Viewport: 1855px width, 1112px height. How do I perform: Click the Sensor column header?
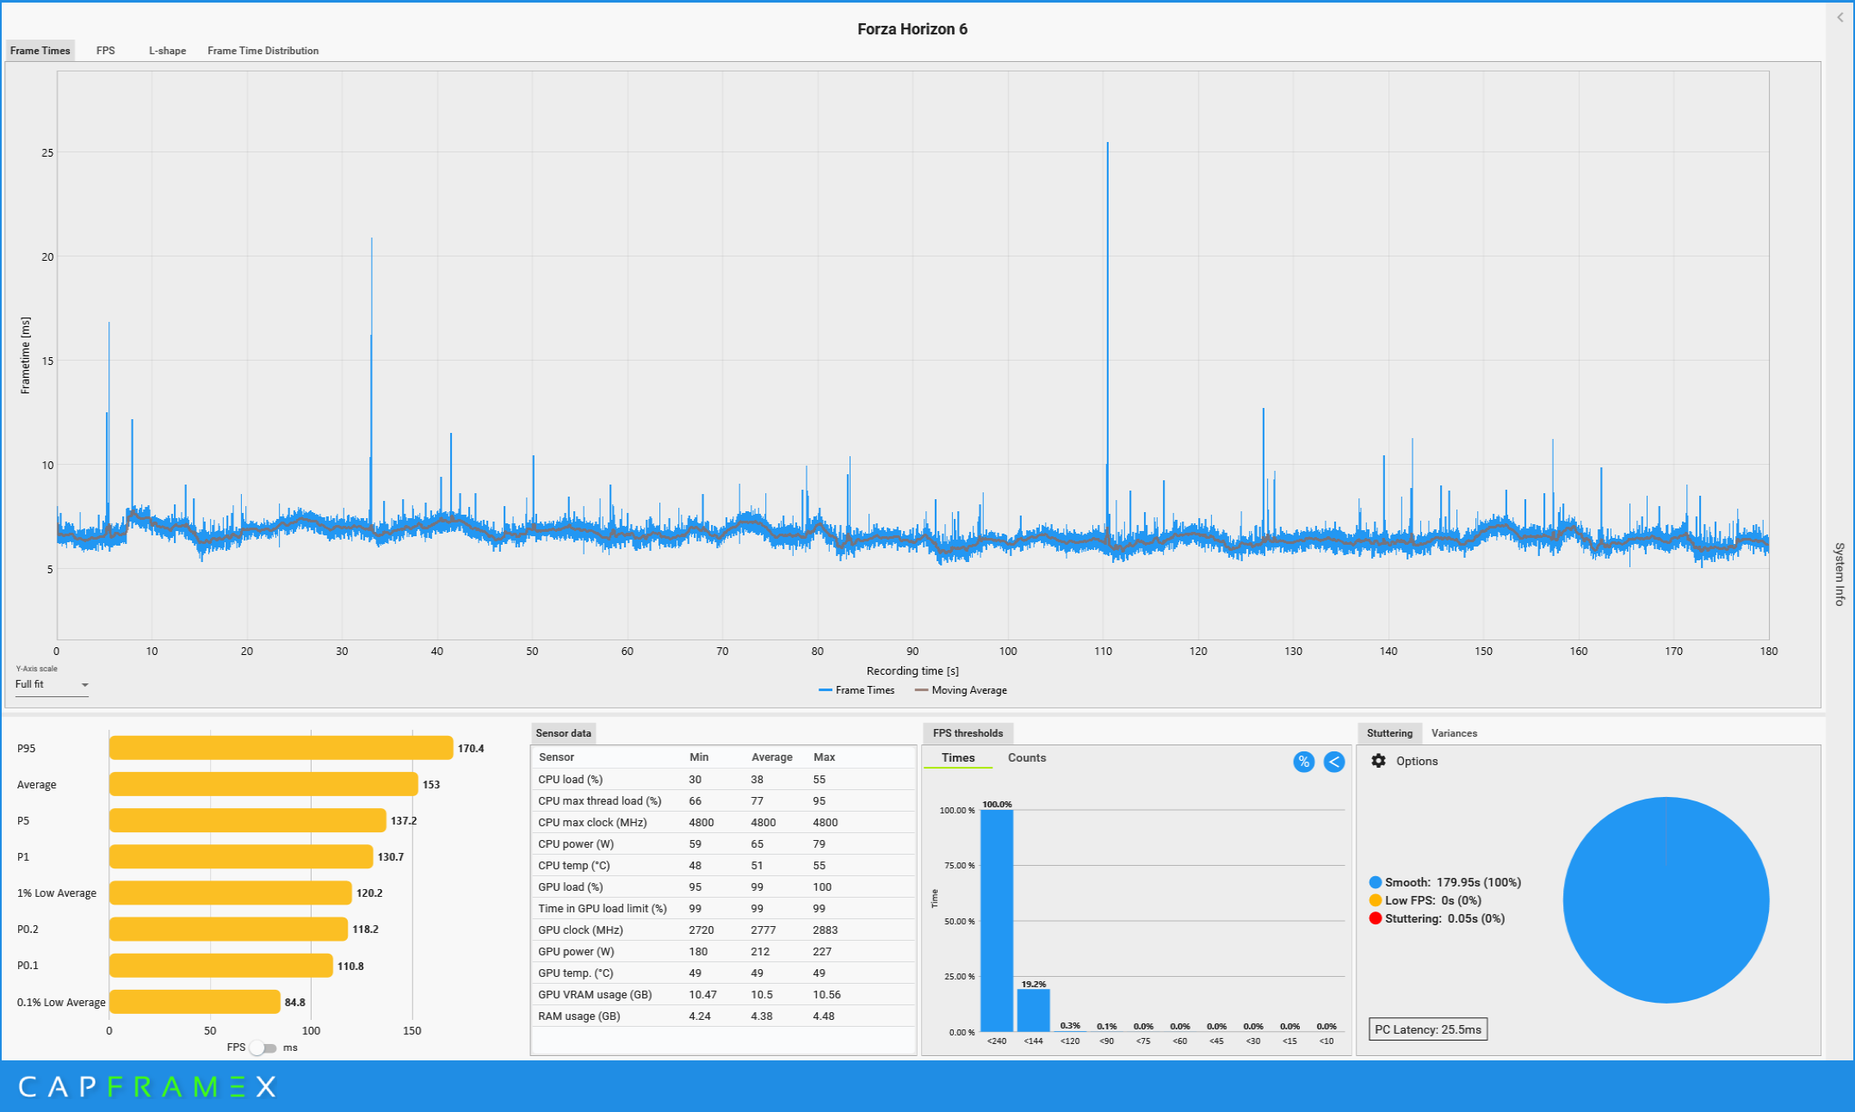pos(556,757)
